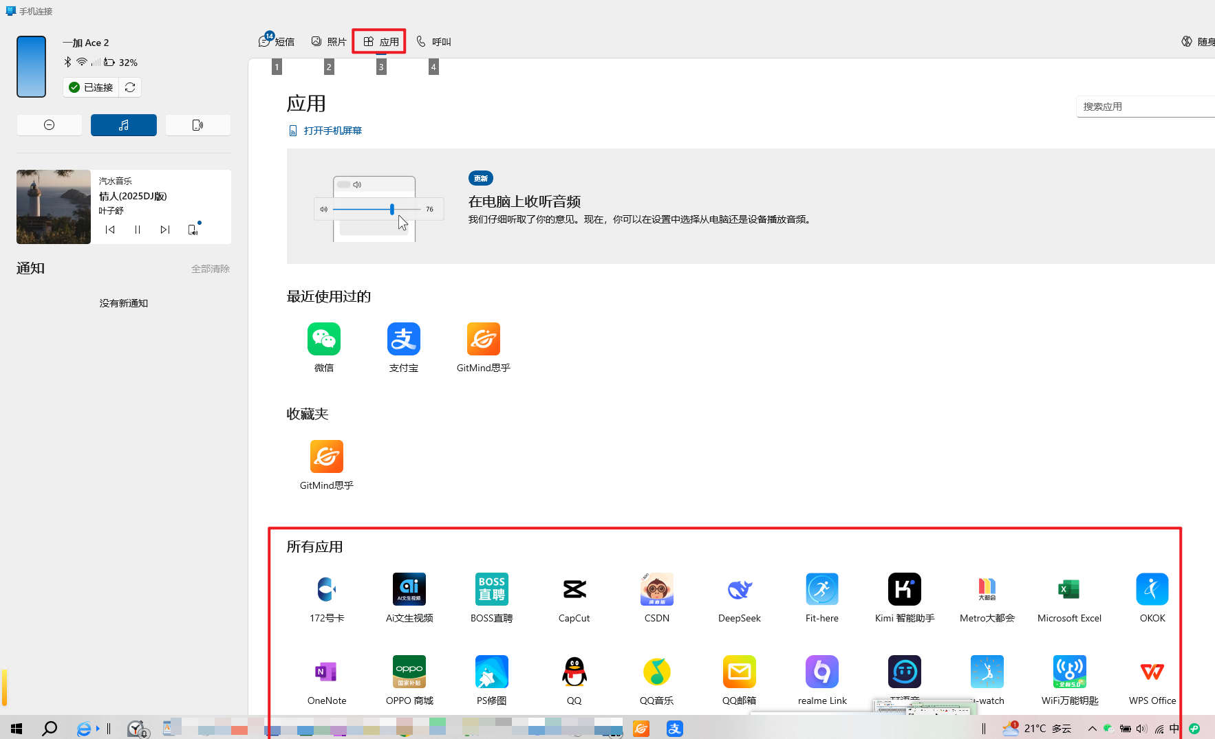The image size is (1215, 739).
Task: Open CSDN app icon
Action: point(657,589)
